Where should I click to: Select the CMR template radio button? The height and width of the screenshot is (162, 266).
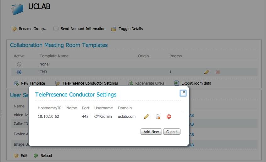pyautogui.click(x=19, y=72)
